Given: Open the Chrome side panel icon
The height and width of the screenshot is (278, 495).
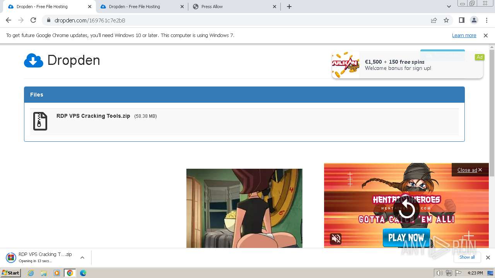Looking at the screenshot, I should point(461,20).
